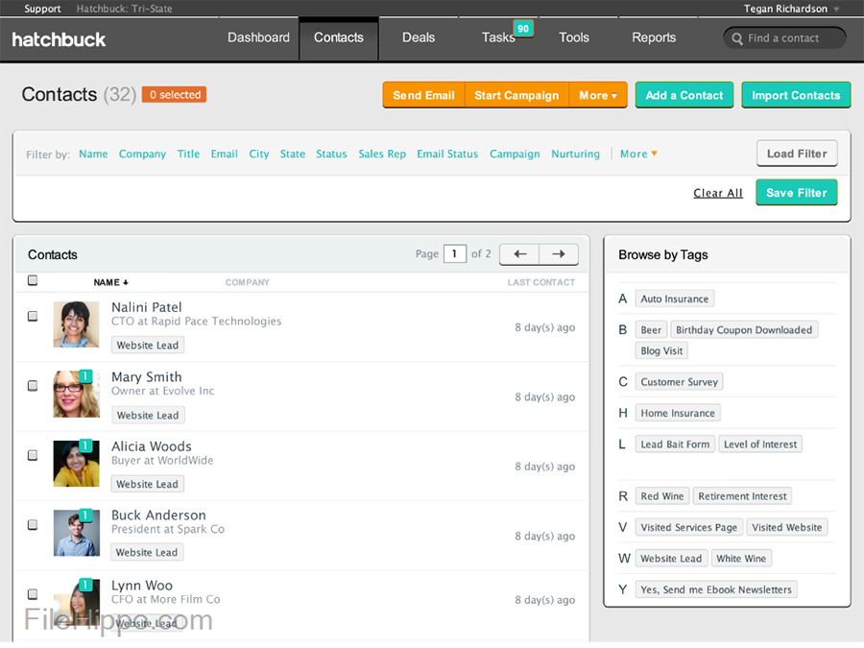Viewport: 864px width, 648px height.
Task: Go to previous contacts page arrow
Action: 519,254
